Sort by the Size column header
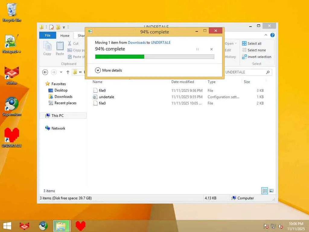This screenshot has width=309, height=232. pos(247,82)
